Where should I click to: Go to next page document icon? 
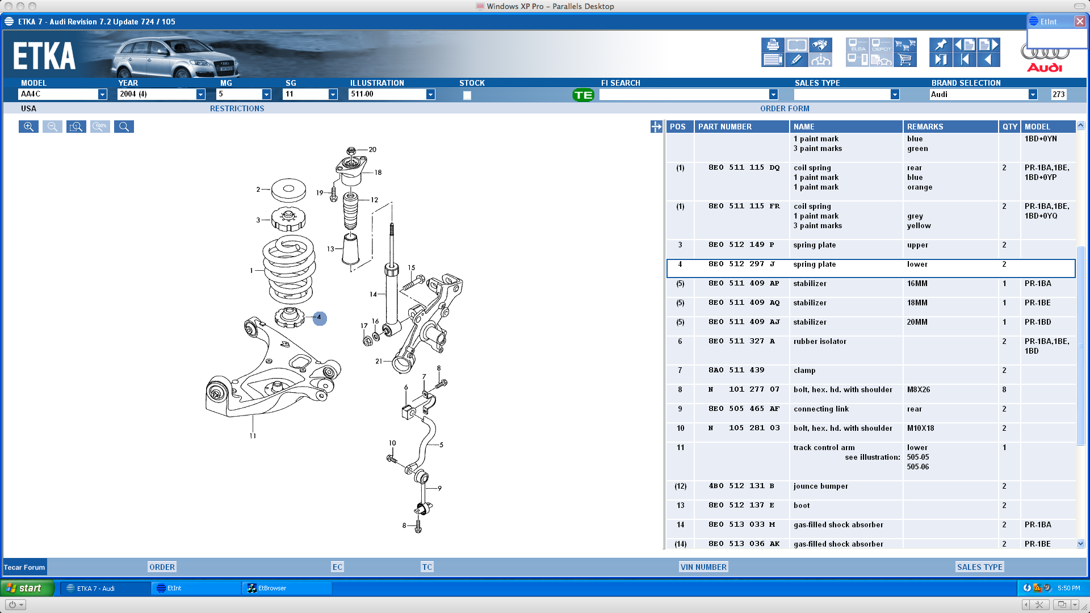[x=988, y=45]
